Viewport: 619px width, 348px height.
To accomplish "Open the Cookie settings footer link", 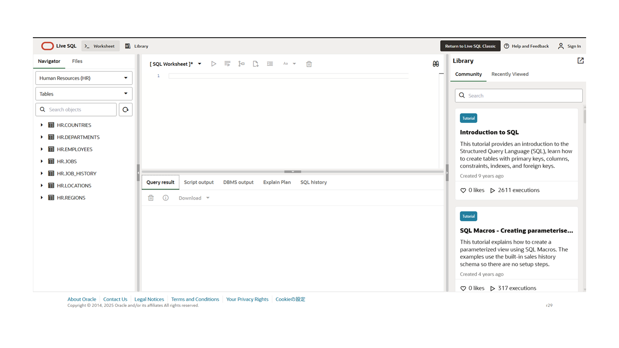I will point(290,299).
